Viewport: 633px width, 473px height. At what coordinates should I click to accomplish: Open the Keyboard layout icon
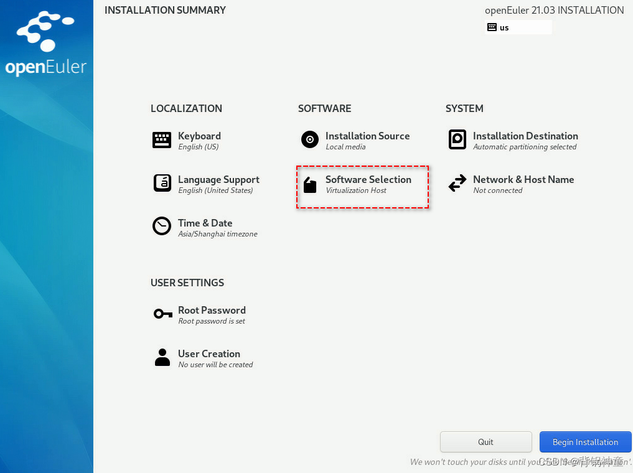161,140
